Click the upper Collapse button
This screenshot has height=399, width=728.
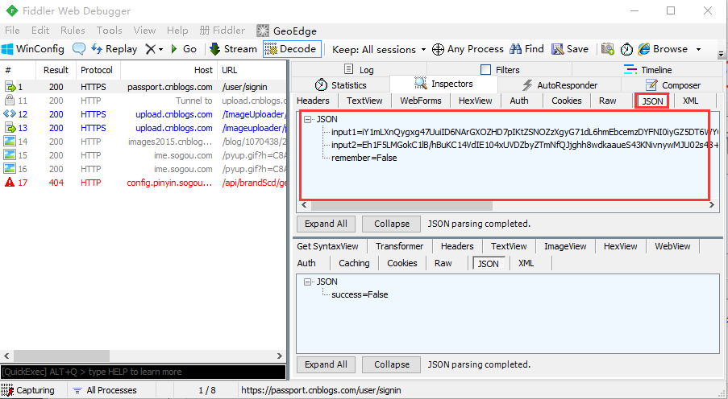coord(391,224)
